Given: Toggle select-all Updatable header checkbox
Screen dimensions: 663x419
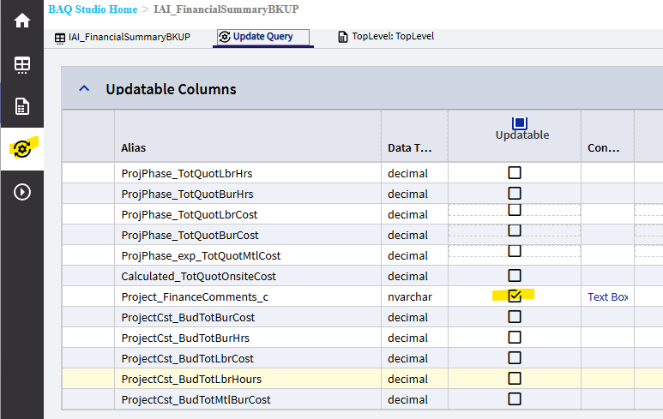Looking at the screenshot, I should point(518,123).
